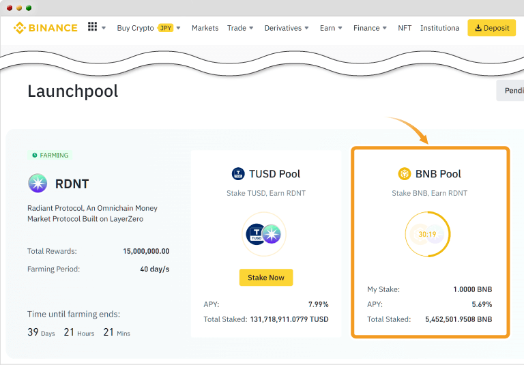Expand the Earn dropdown arrow

coord(340,28)
